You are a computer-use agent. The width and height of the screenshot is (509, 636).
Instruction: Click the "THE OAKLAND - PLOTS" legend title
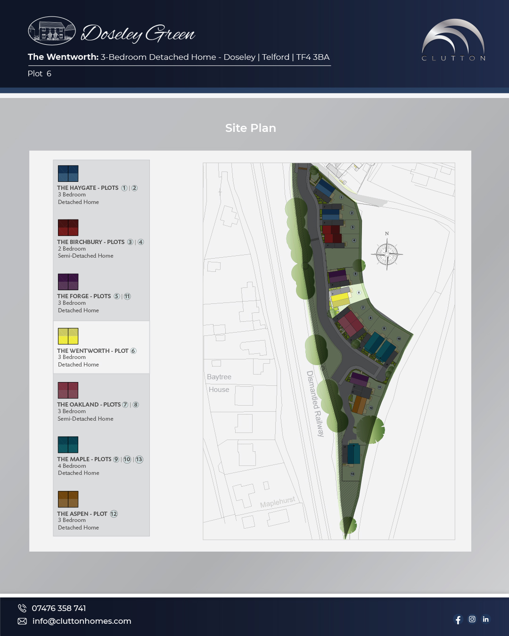point(89,405)
